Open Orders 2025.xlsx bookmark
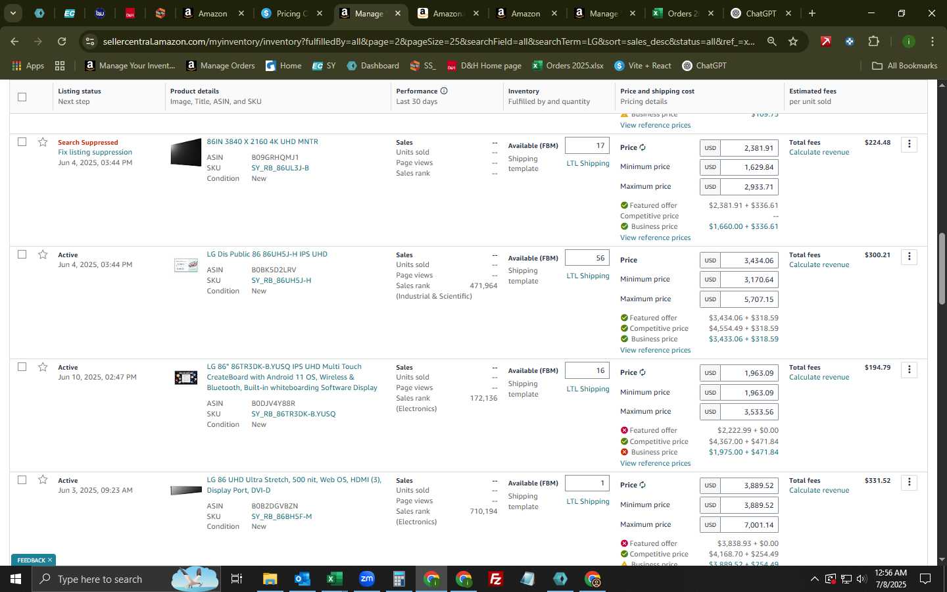Image resolution: width=947 pixels, height=592 pixels. point(568,66)
